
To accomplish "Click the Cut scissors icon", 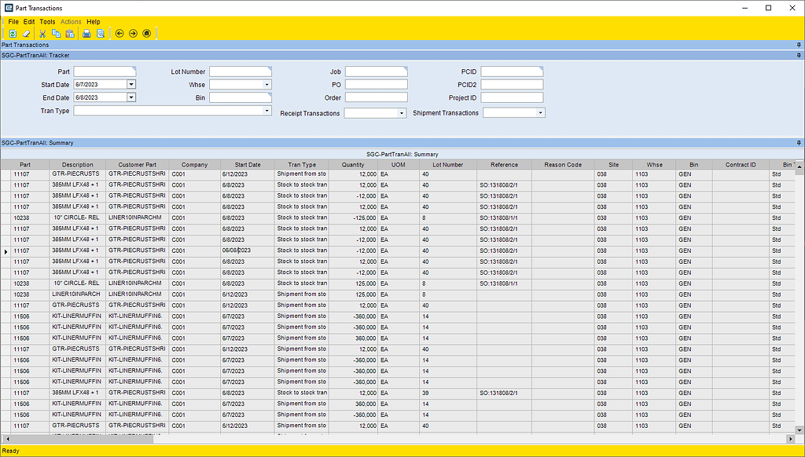I will tap(42, 33).
